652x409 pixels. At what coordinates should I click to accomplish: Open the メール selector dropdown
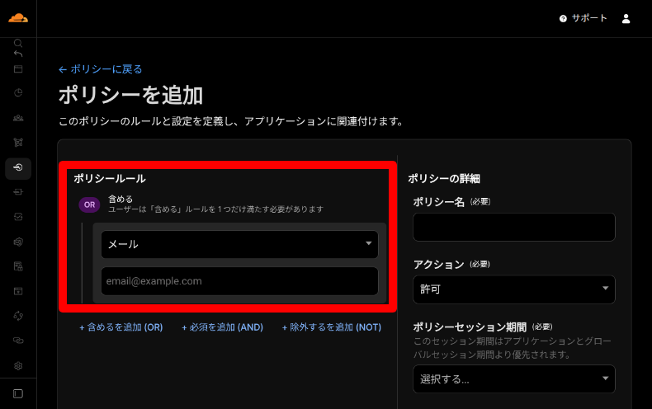click(x=239, y=244)
